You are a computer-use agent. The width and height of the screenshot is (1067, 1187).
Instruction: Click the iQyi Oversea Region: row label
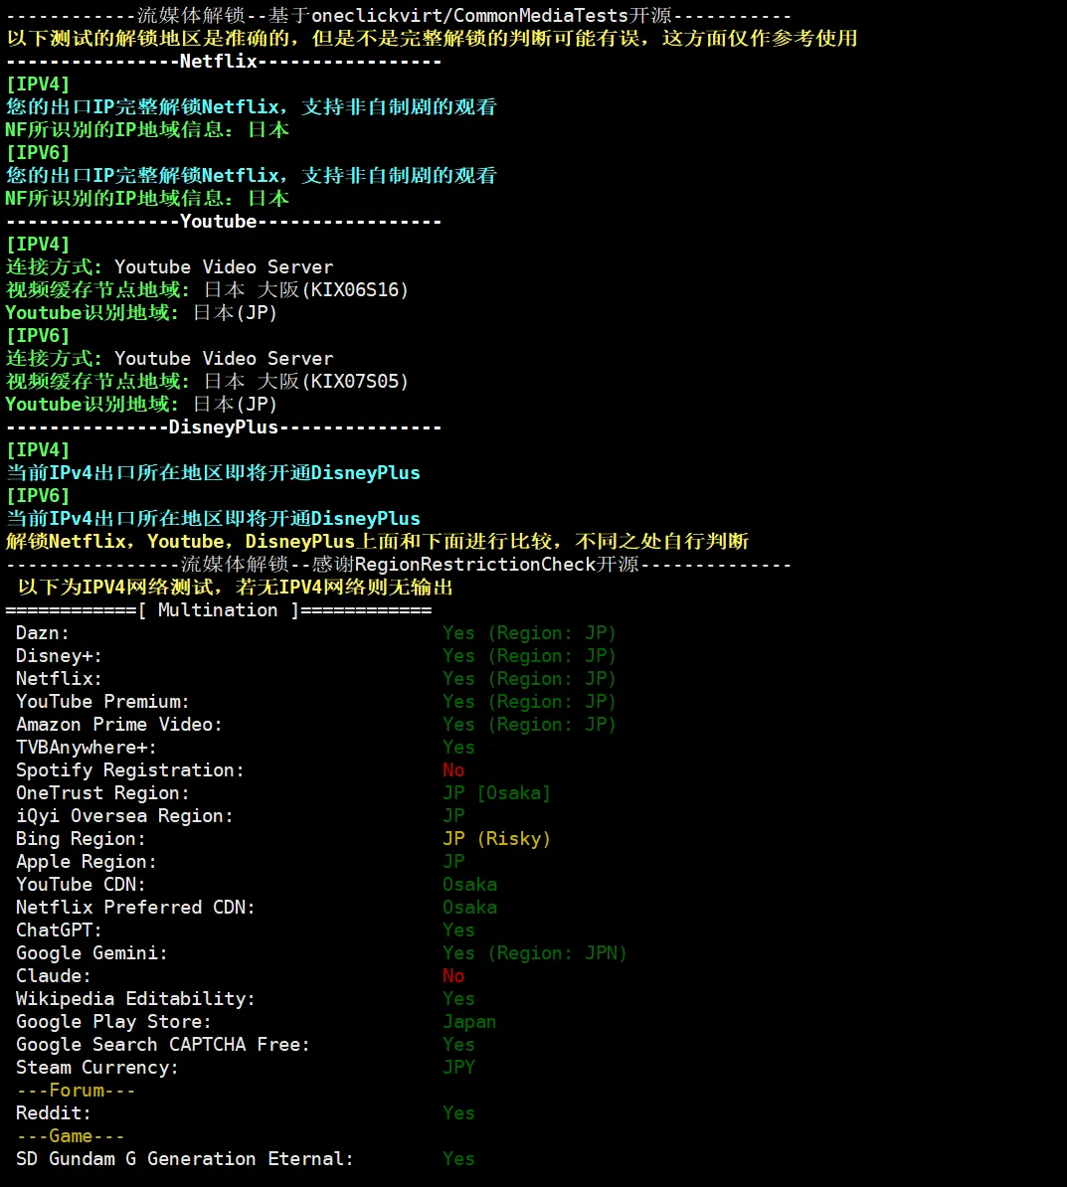pyautogui.click(x=124, y=816)
